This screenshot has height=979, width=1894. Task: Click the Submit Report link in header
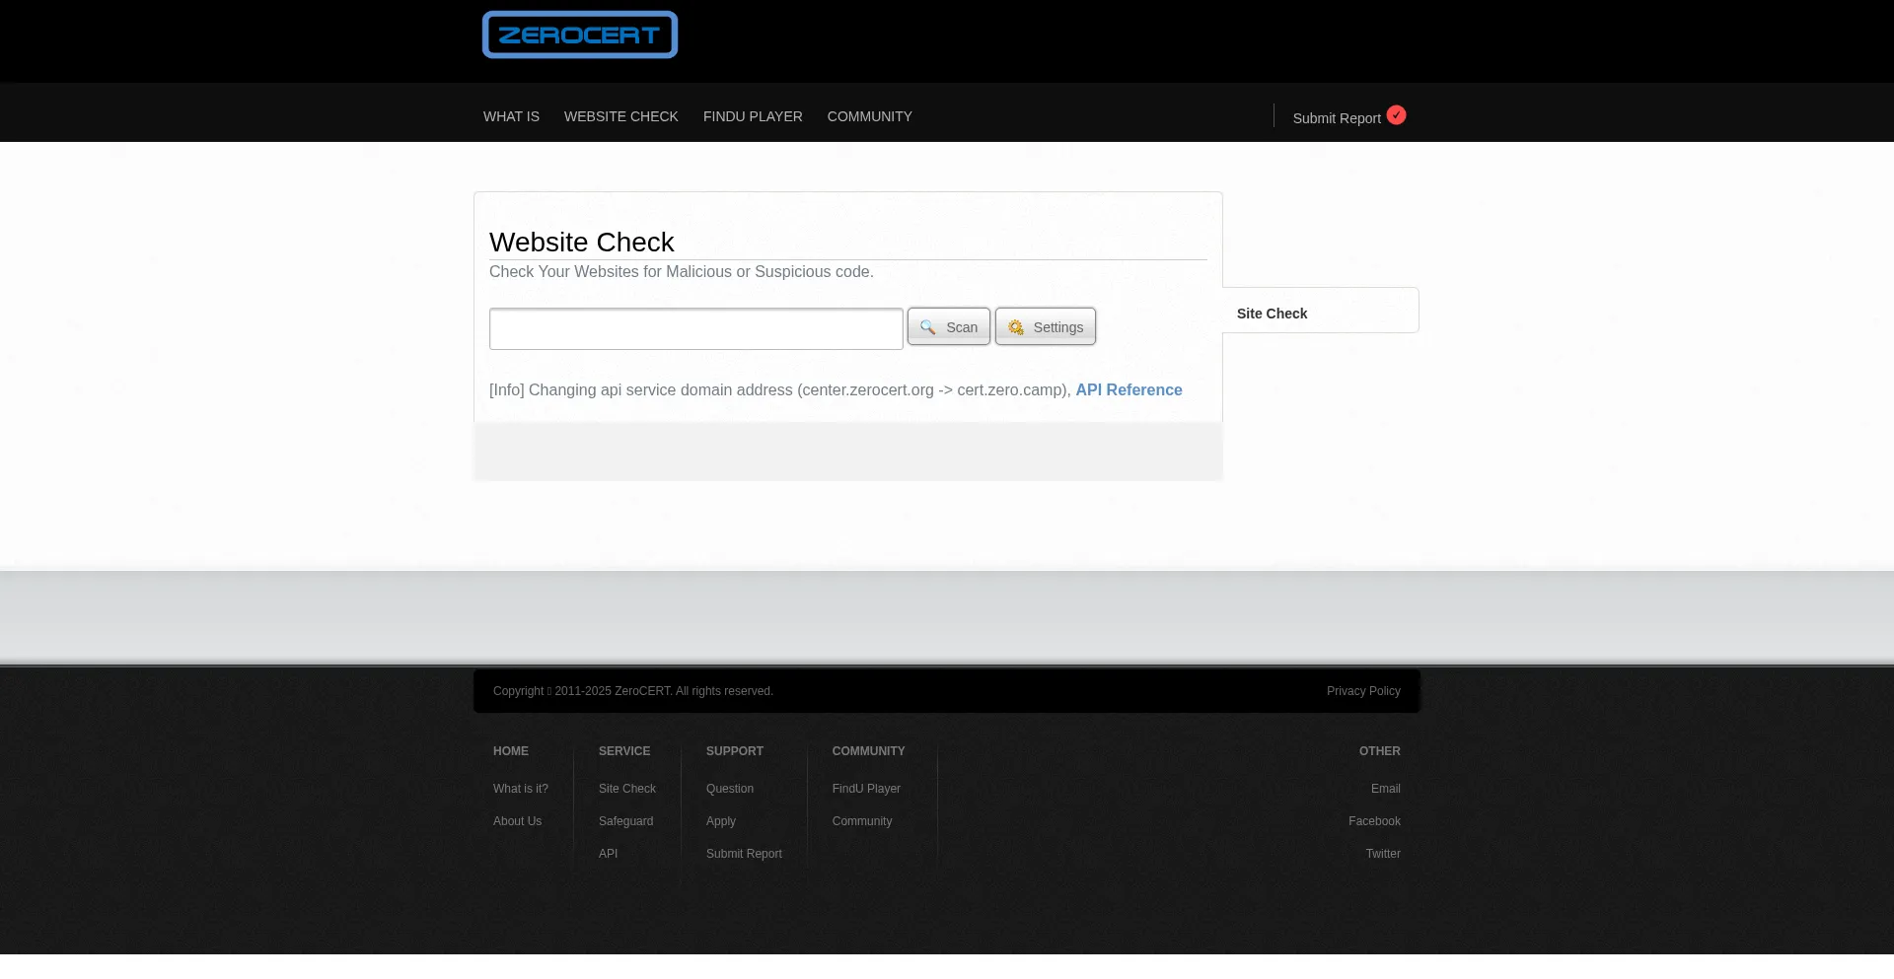[1336, 118]
